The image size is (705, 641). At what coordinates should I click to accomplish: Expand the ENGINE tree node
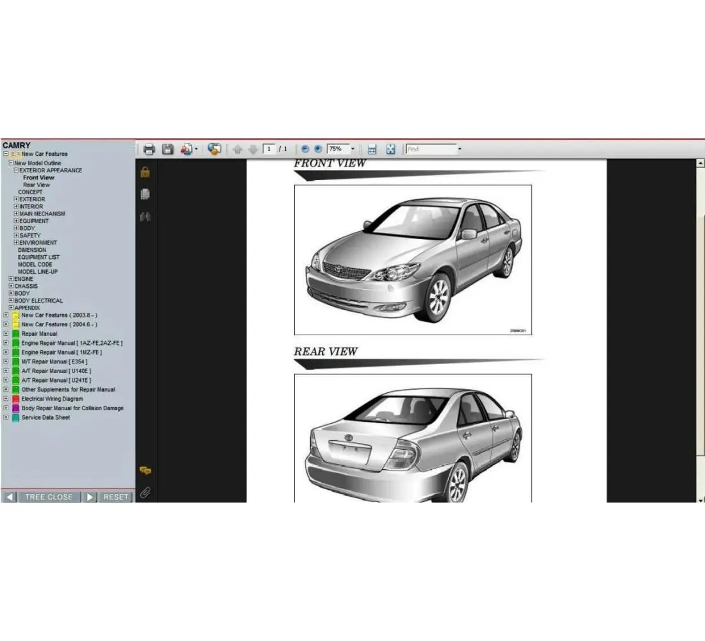[x=12, y=279]
